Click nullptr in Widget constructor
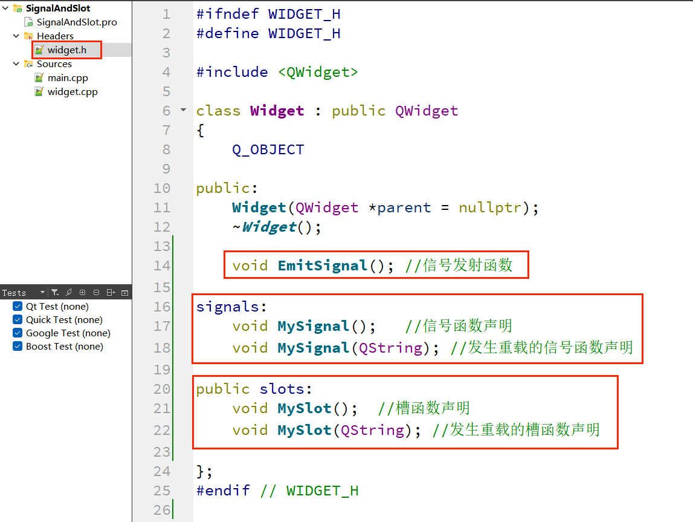 coord(490,207)
